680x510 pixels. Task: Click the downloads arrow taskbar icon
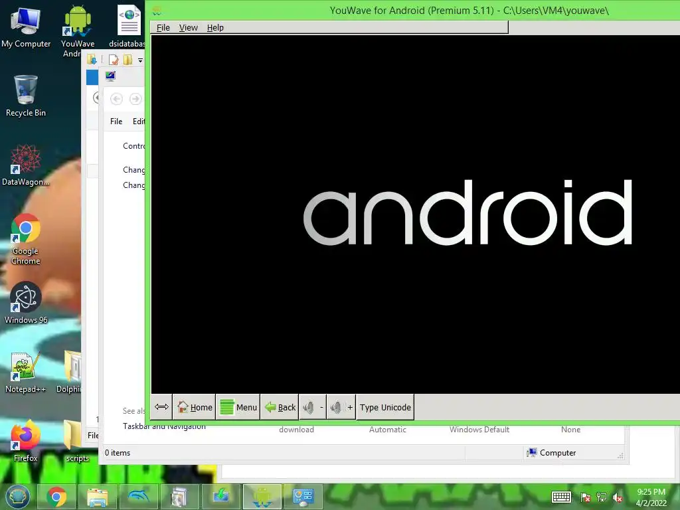pyautogui.click(x=220, y=497)
